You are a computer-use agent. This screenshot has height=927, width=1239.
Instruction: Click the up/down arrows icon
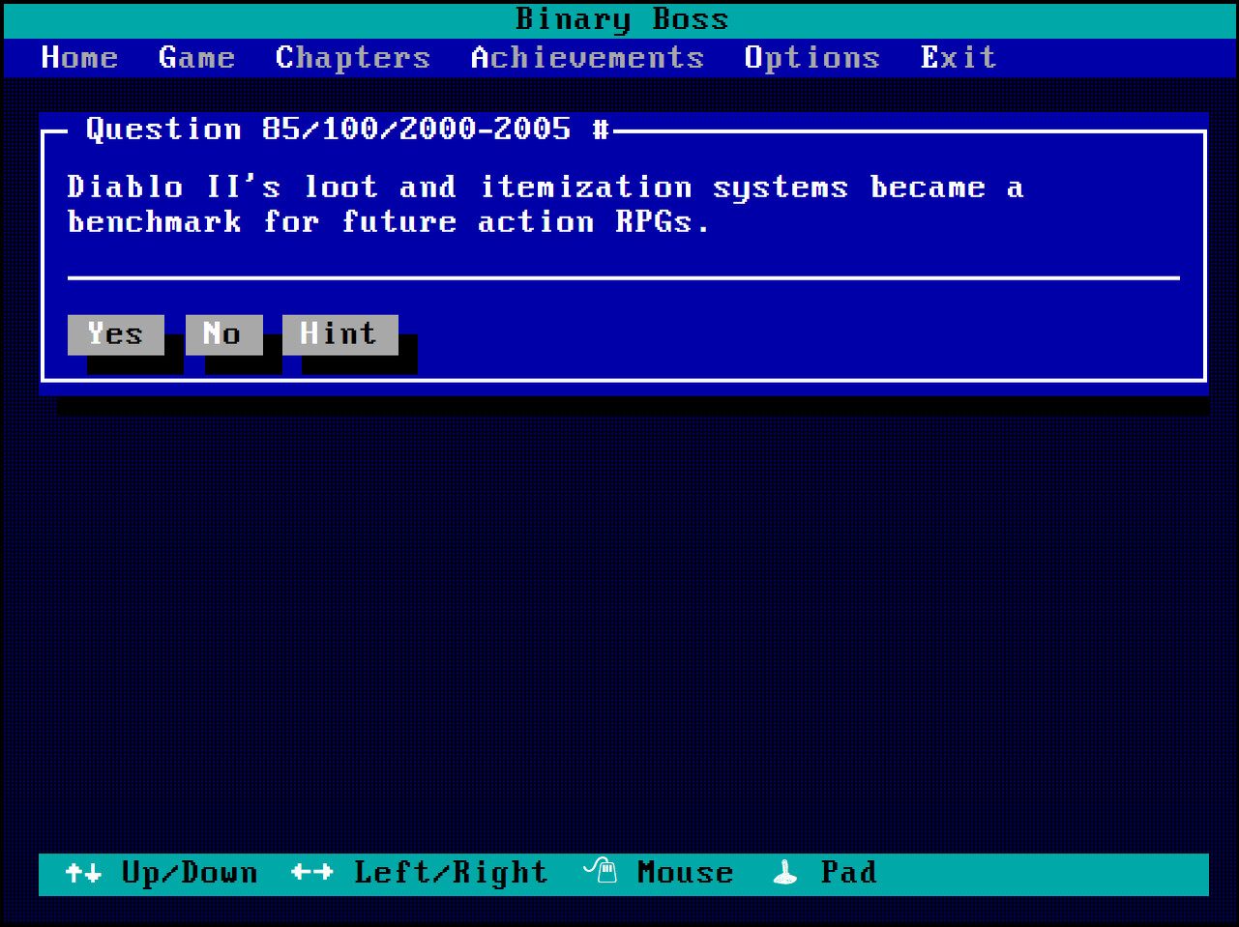point(83,874)
